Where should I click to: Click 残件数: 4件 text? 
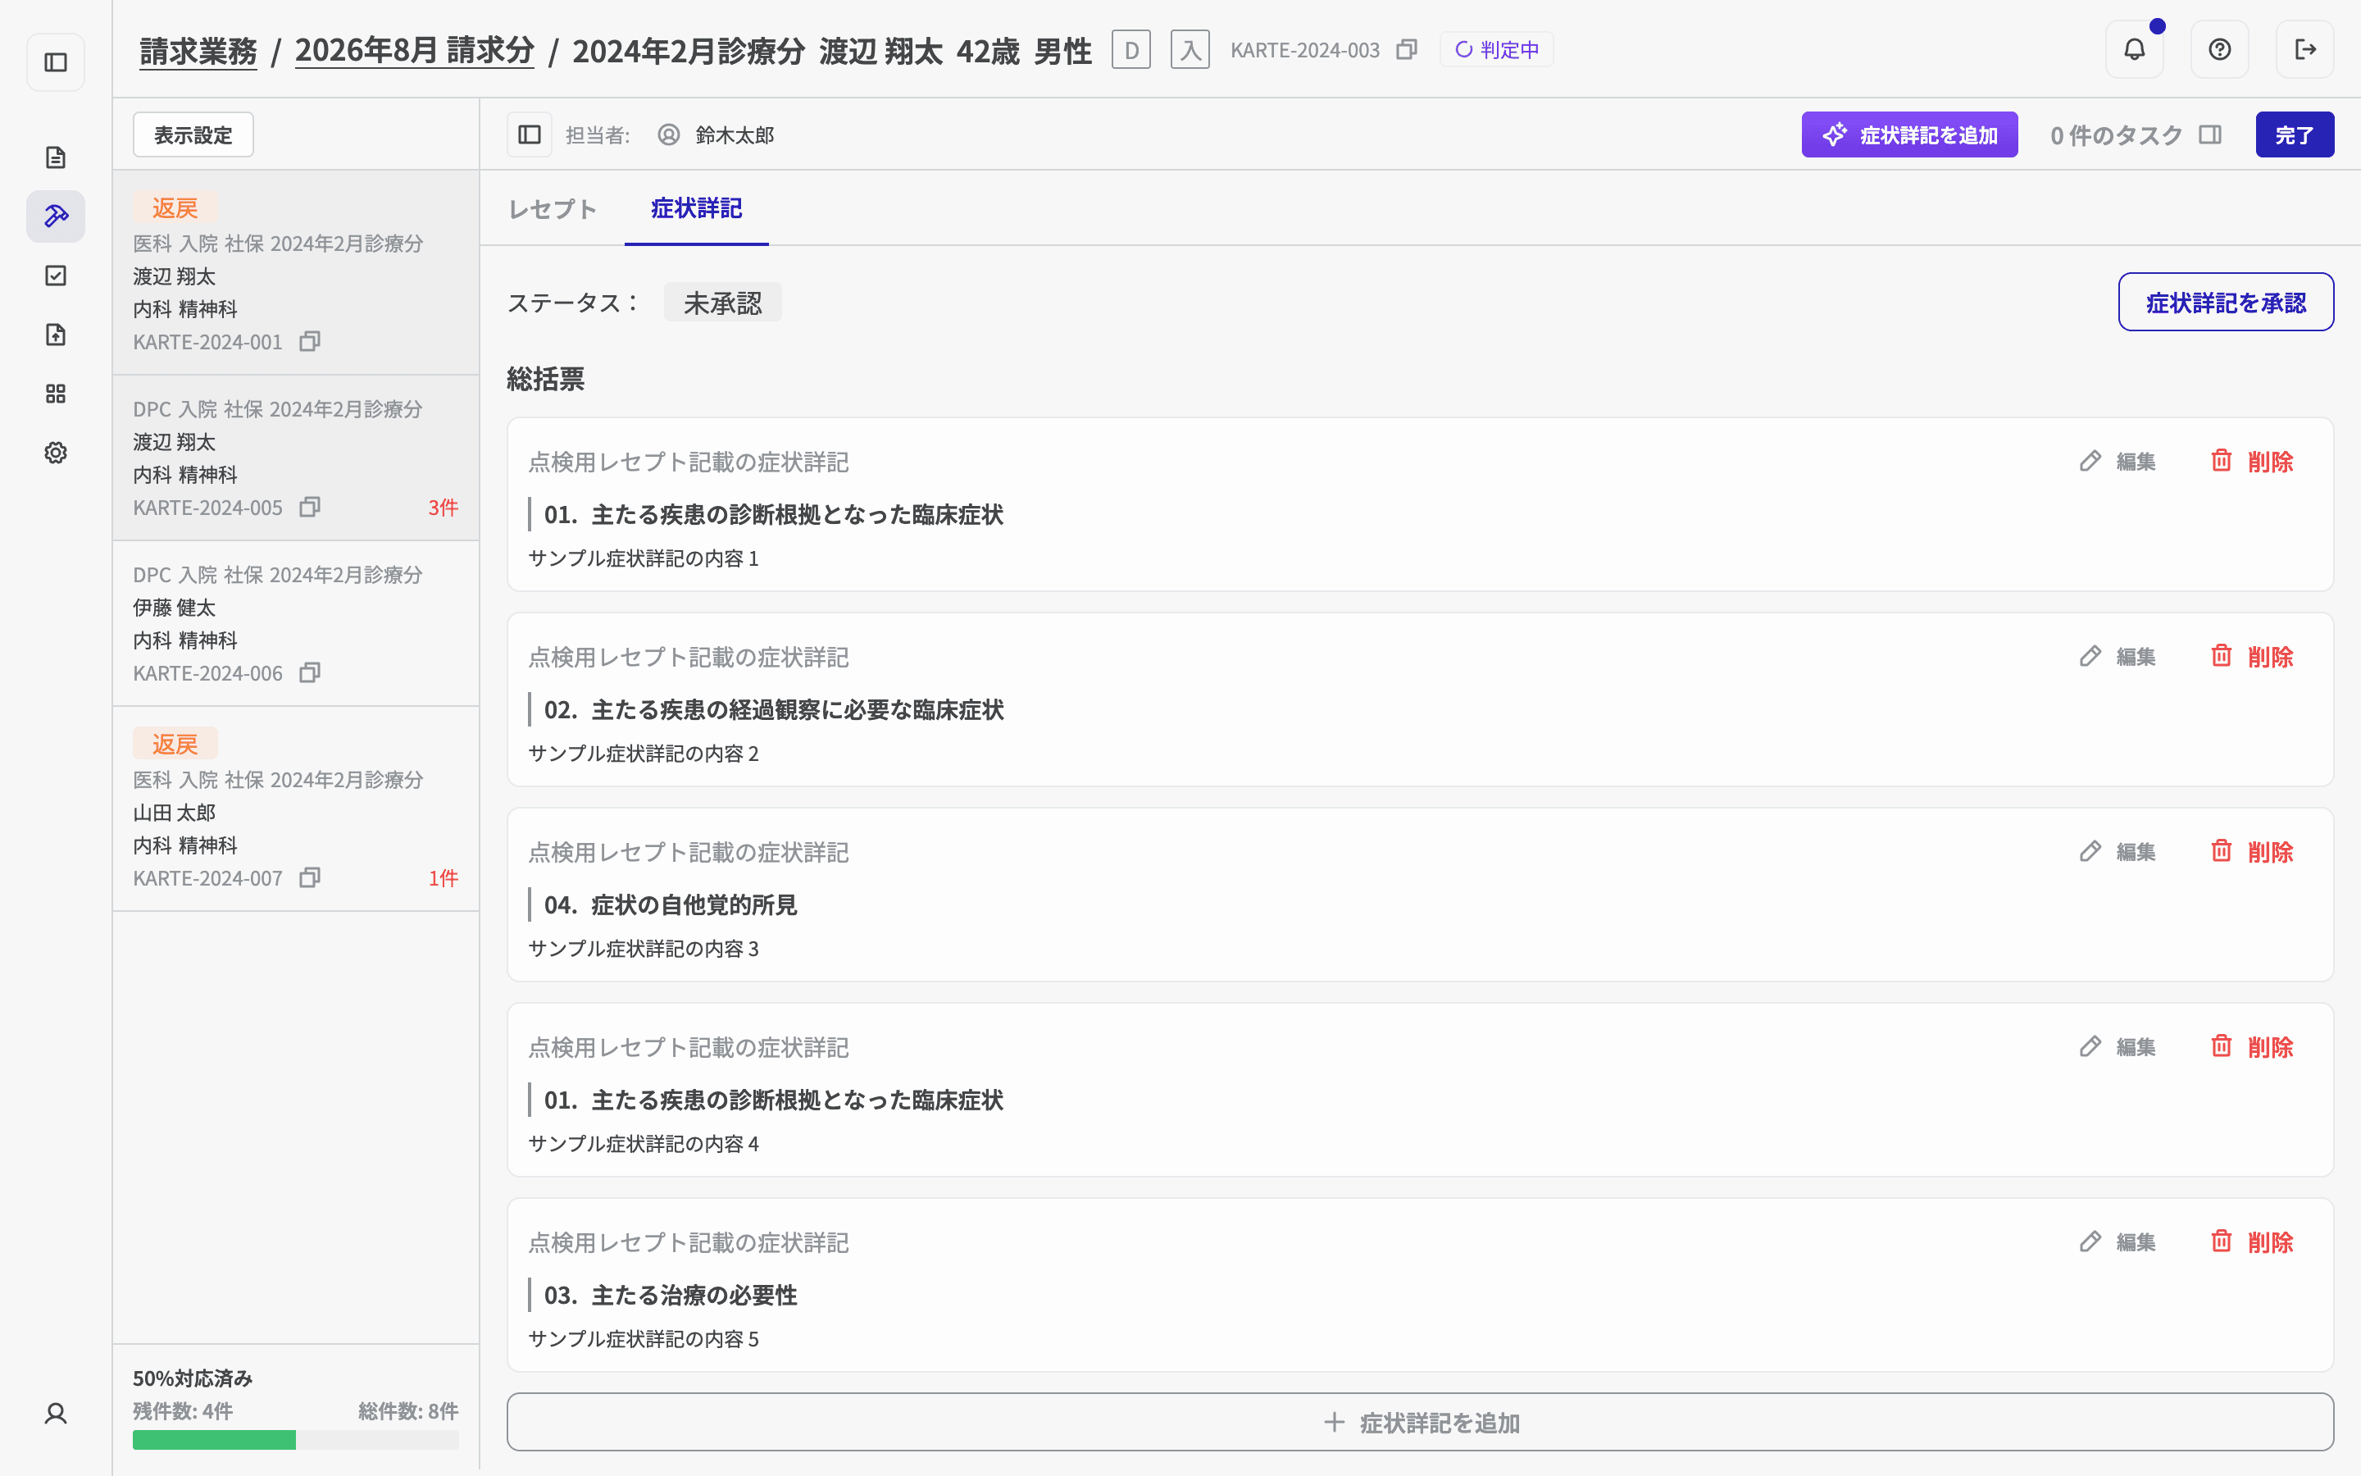pyautogui.click(x=183, y=1411)
